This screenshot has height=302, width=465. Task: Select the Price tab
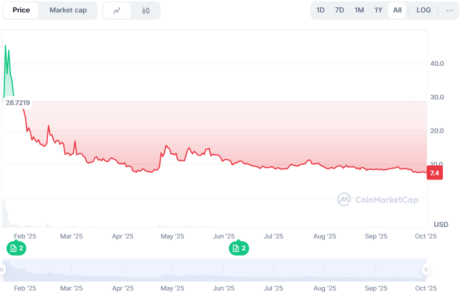coord(21,10)
